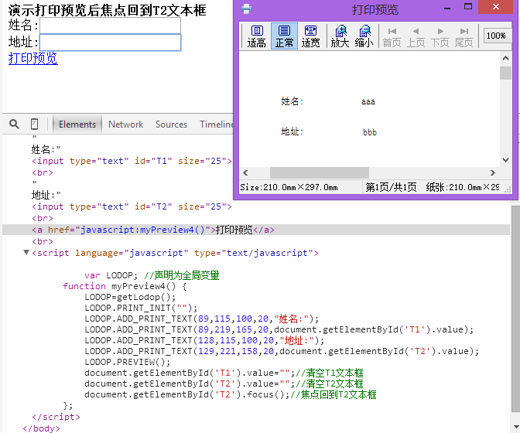Open the 100% zoom percentage box

pyautogui.click(x=496, y=36)
